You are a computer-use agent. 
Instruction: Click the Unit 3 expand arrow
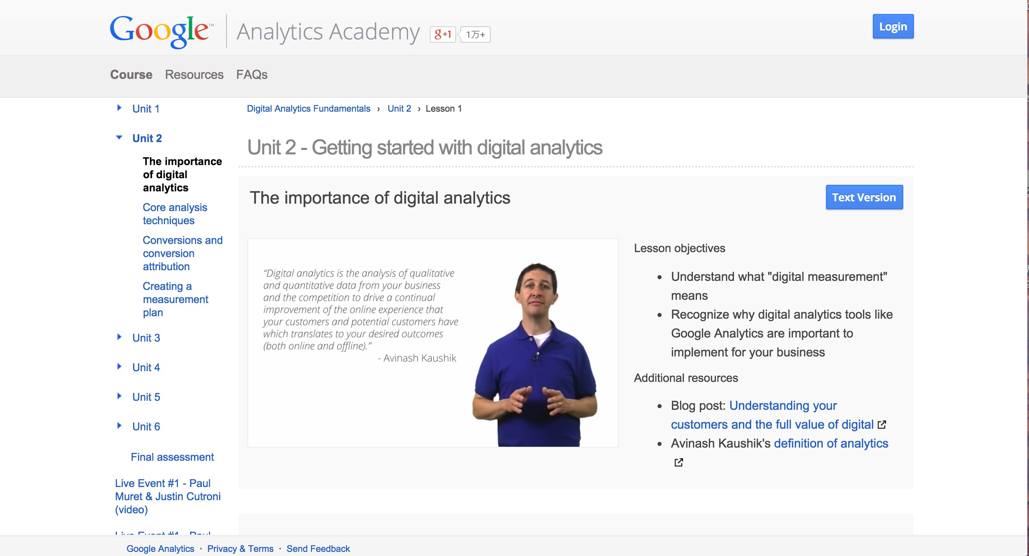(120, 337)
